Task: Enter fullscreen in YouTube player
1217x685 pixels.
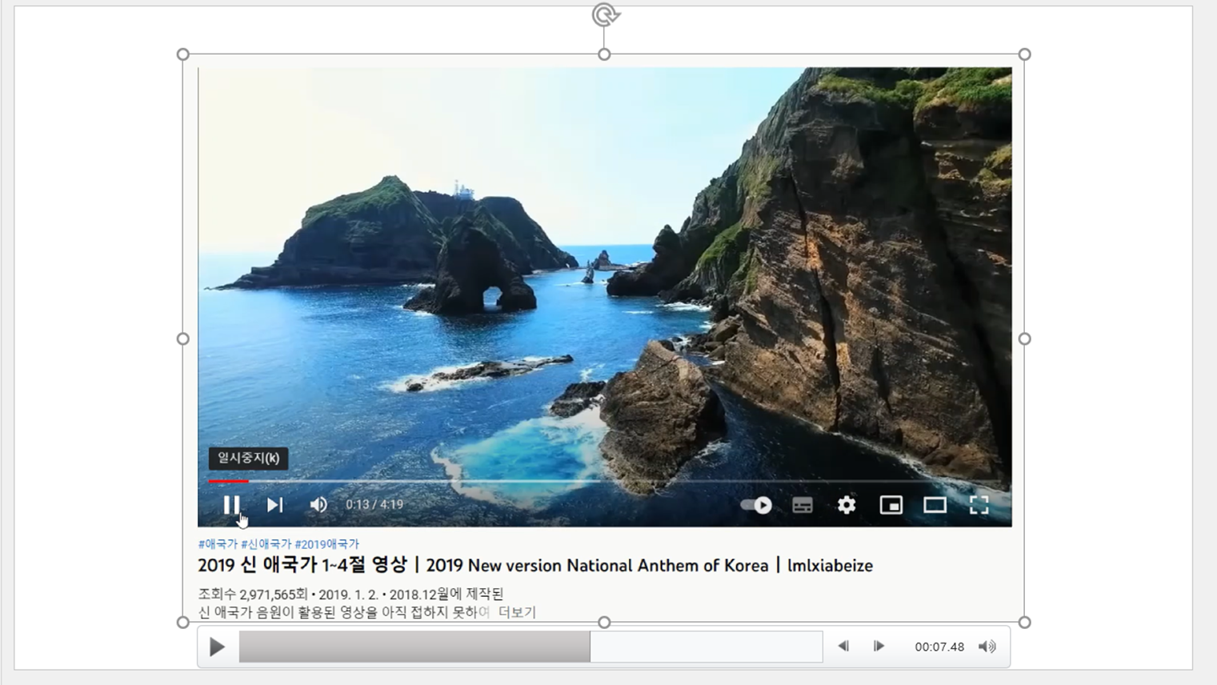Action: [x=979, y=505]
